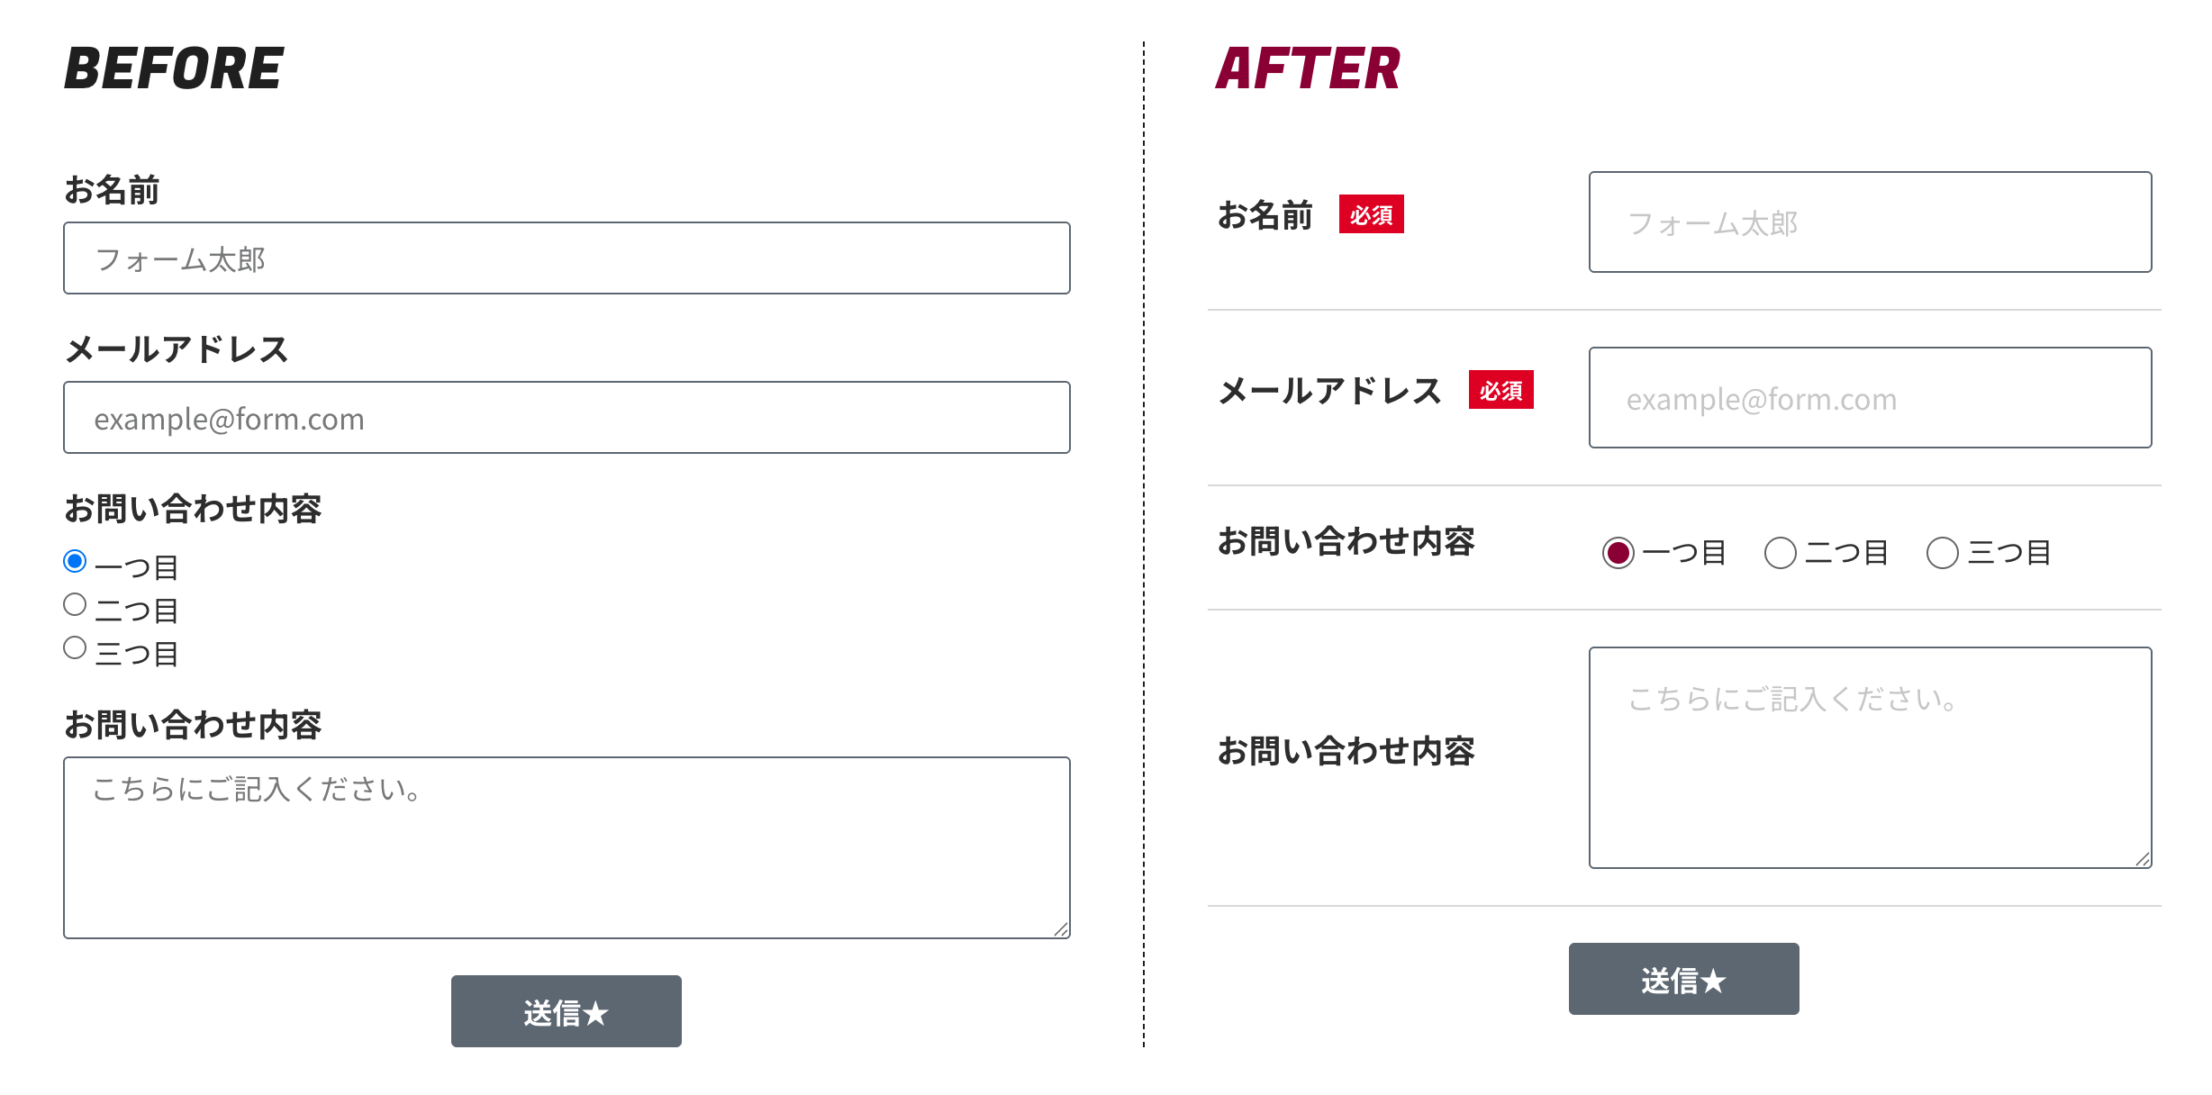2212x1095 pixels.
Task: Click the 必須 badge next to メールアドレス
Action: click(x=1500, y=390)
